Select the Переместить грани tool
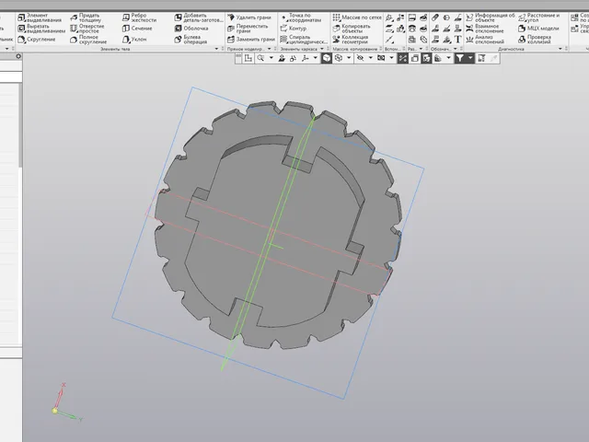The width and height of the screenshot is (589, 442). pos(248,29)
